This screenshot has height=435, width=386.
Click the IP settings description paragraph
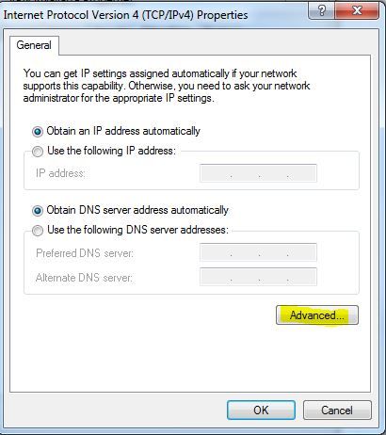[x=167, y=86]
